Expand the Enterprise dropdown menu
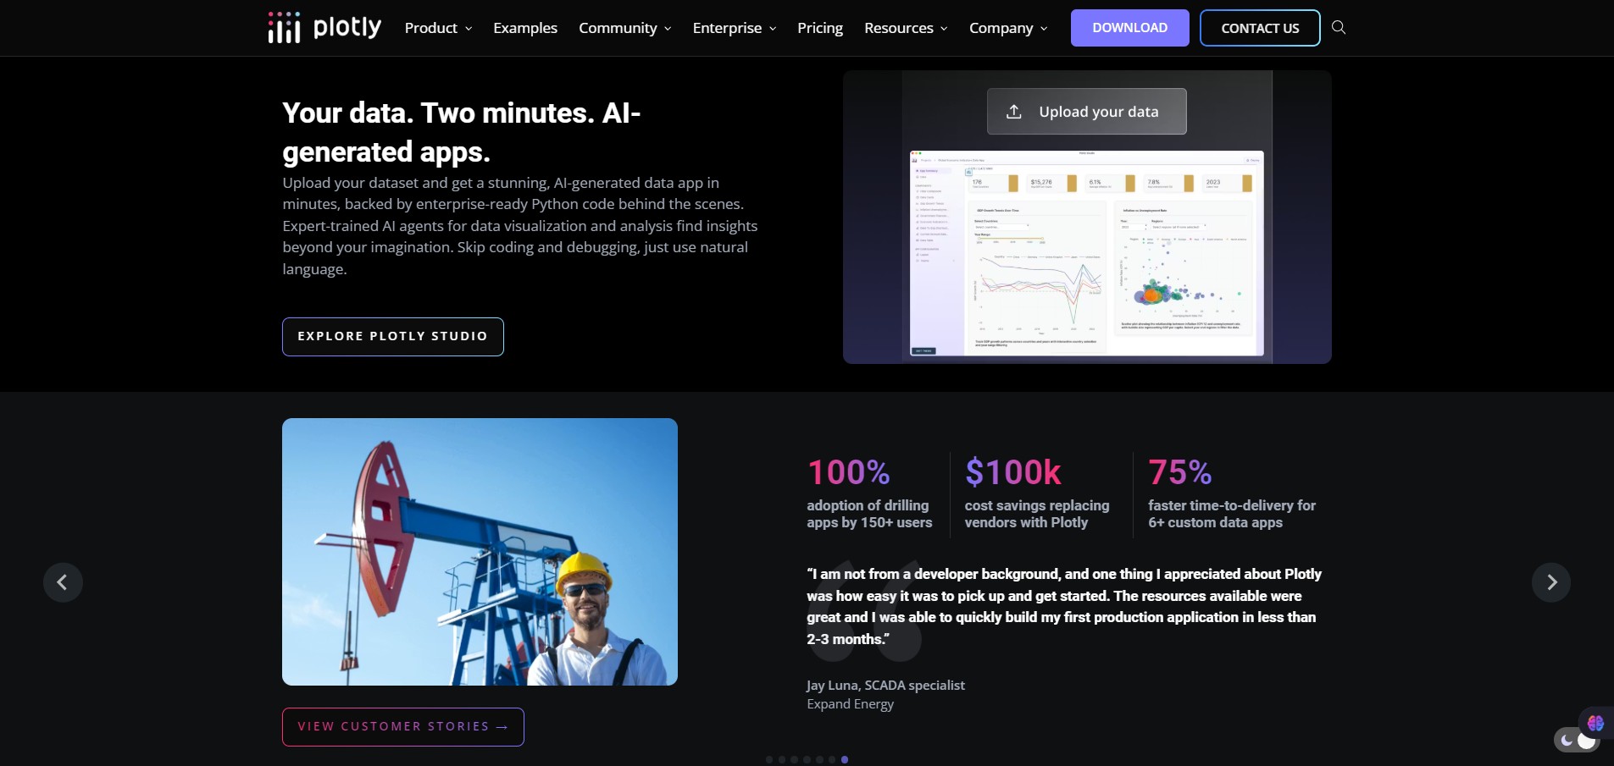 click(735, 28)
